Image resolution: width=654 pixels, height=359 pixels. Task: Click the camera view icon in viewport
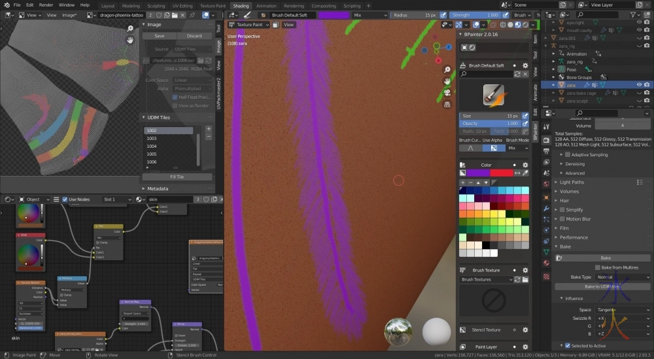point(447,92)
